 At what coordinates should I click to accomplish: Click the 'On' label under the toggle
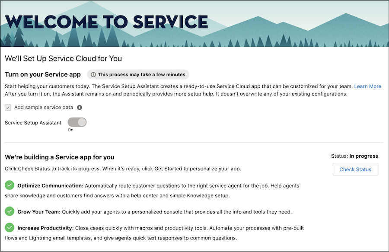(70, 130)
